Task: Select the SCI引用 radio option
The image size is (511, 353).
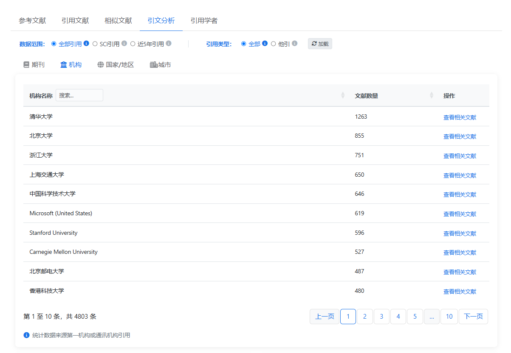Action: pyautogui.click(x=95, y=44)
